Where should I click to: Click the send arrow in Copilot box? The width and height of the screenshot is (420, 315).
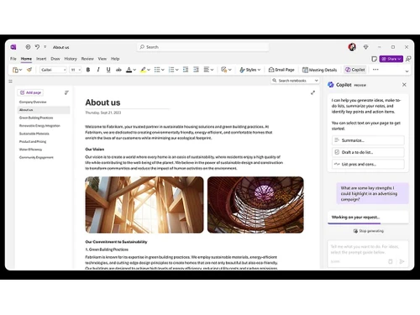pyautogui.click(x=402, y=261)
